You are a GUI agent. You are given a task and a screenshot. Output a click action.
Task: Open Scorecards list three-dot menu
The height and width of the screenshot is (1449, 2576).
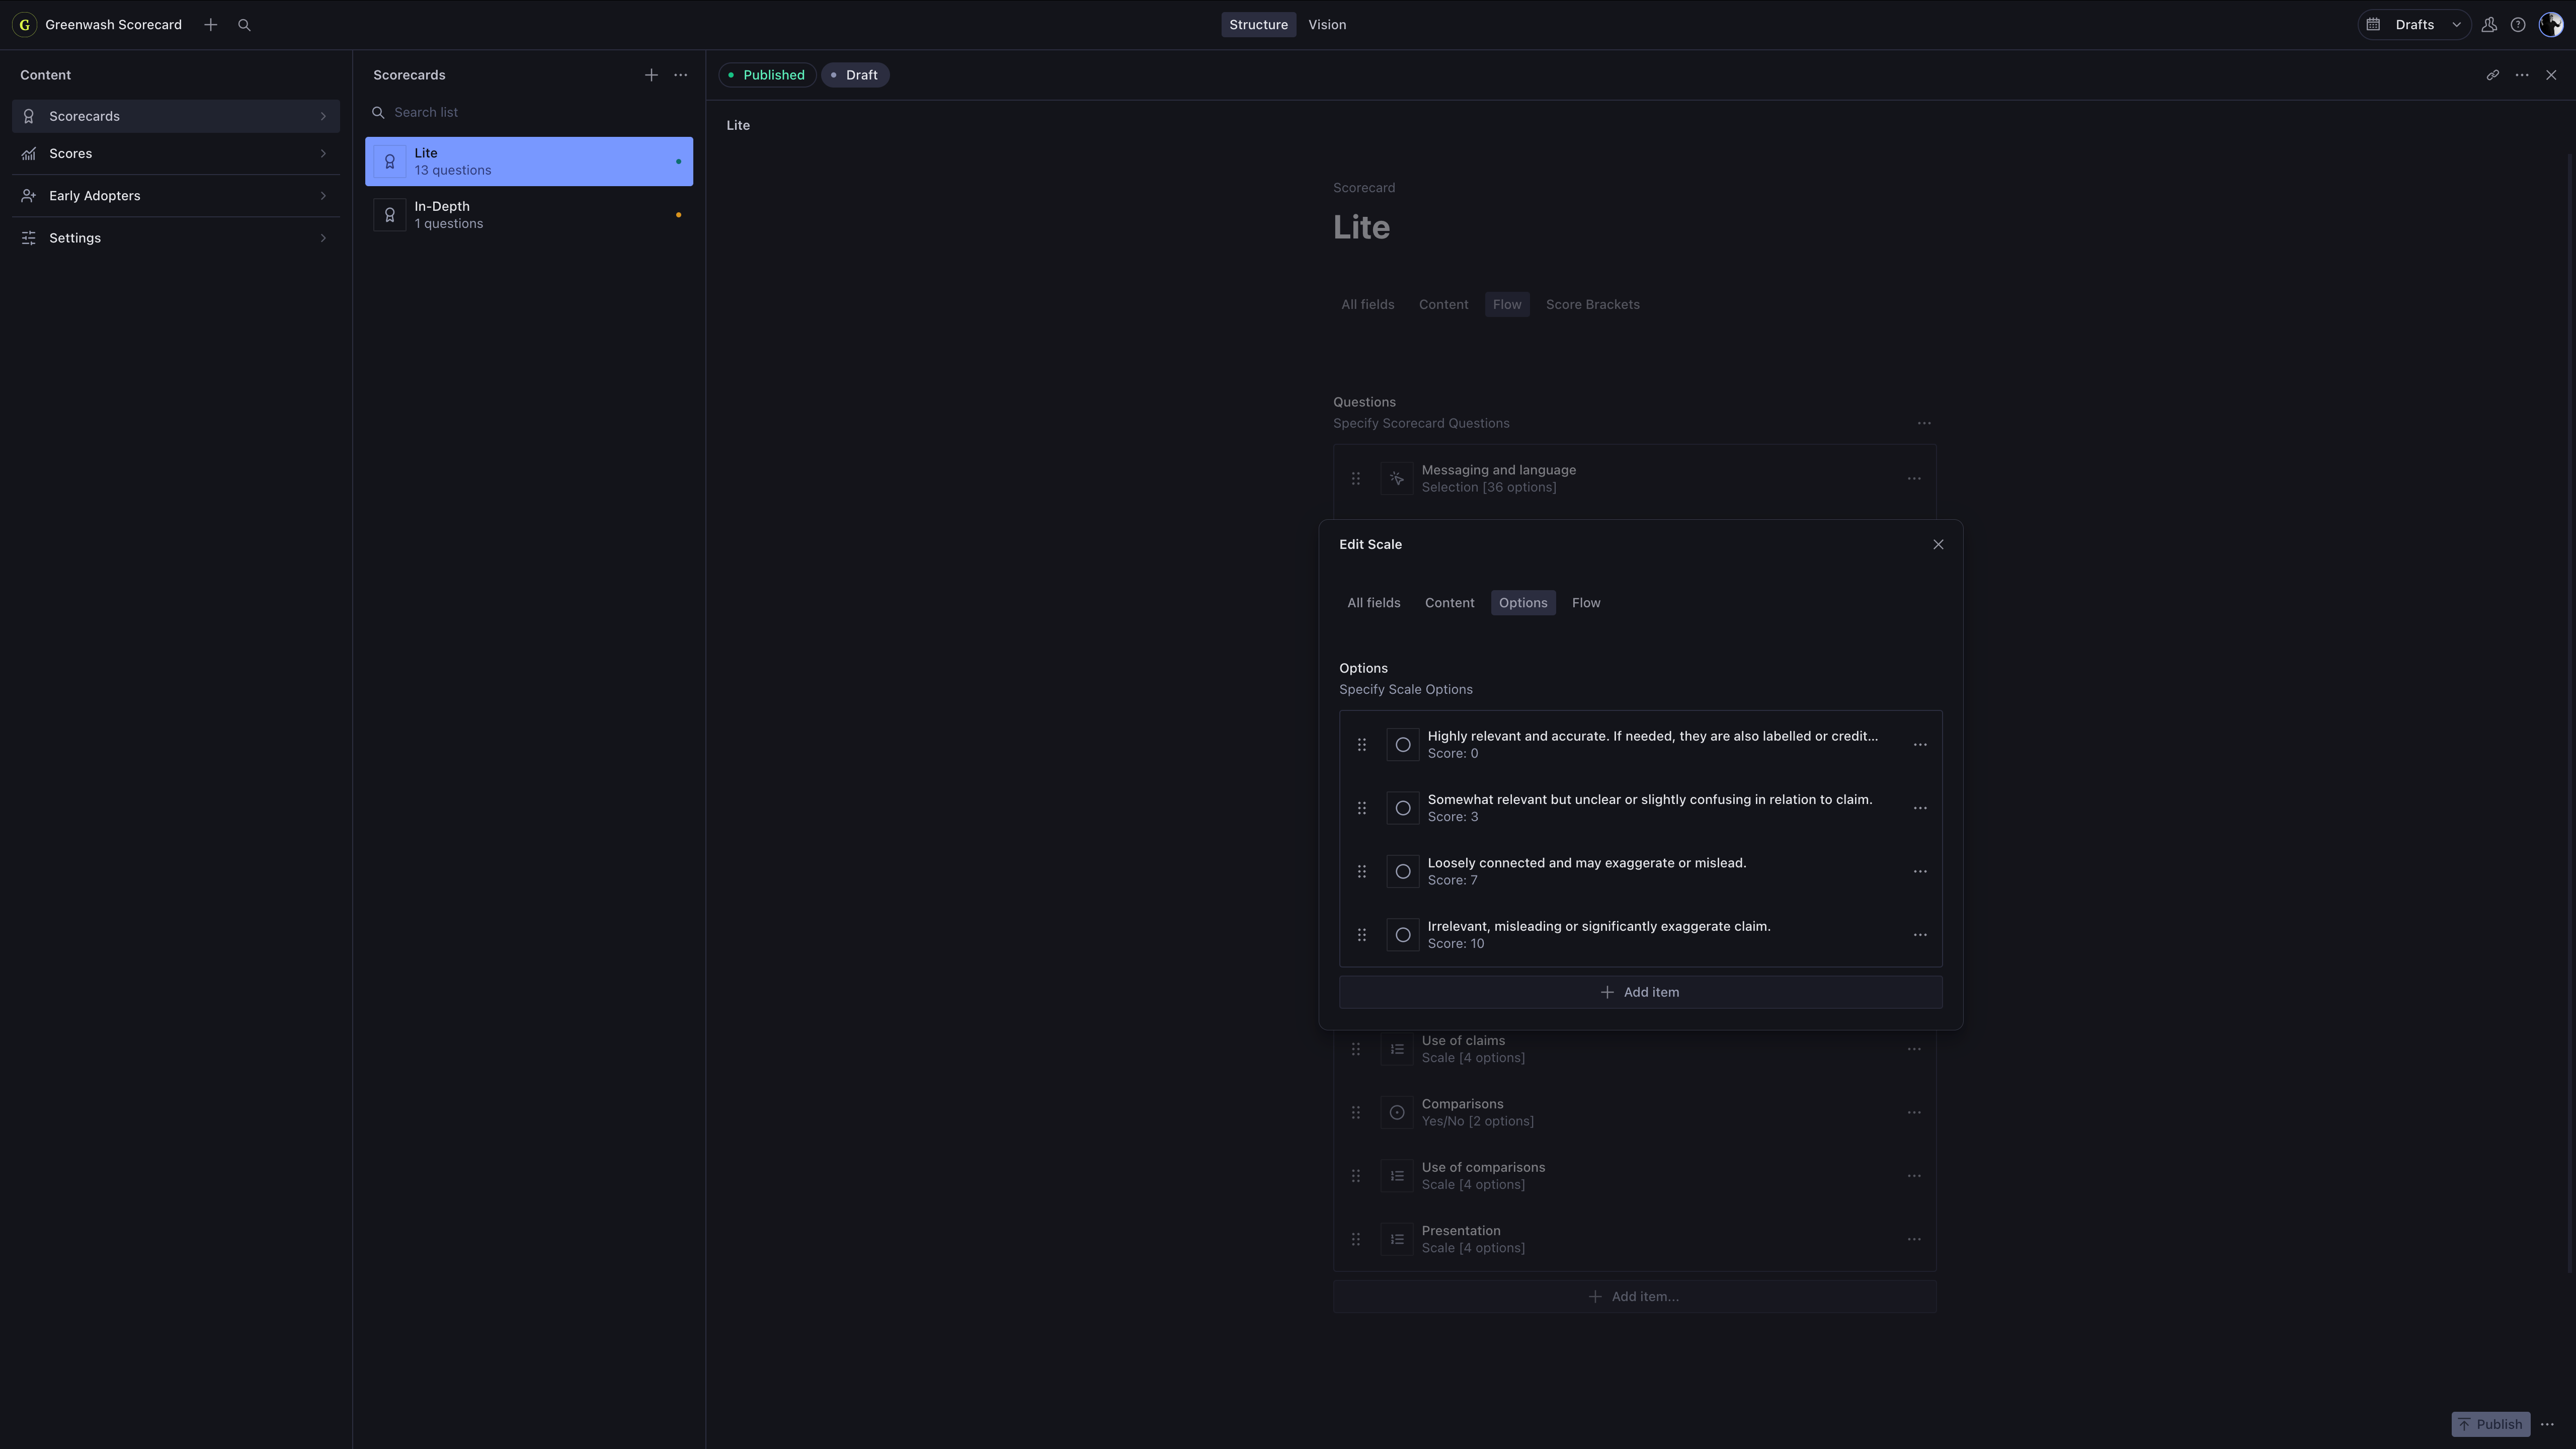(x=680, y=75)
